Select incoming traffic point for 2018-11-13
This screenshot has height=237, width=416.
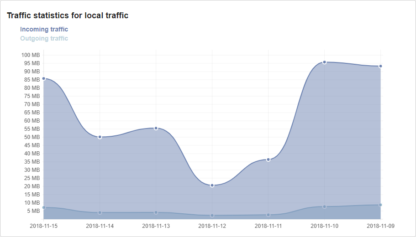pyautogui.click(x=156, y=128)
